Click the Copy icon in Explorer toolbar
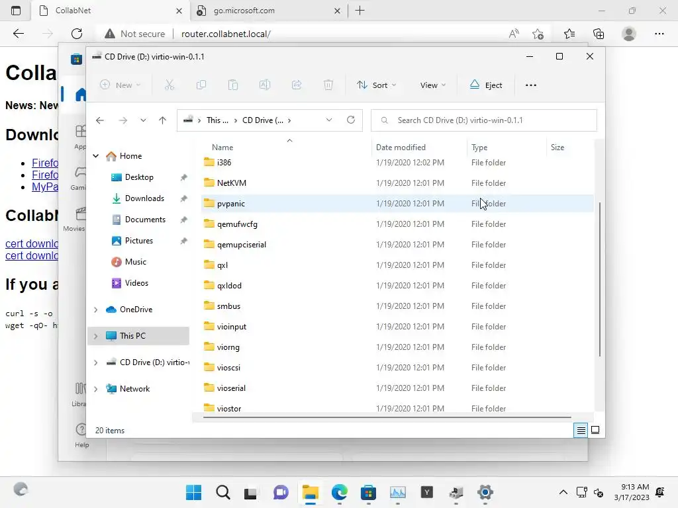The image size is (678, 508). point(201,85)
